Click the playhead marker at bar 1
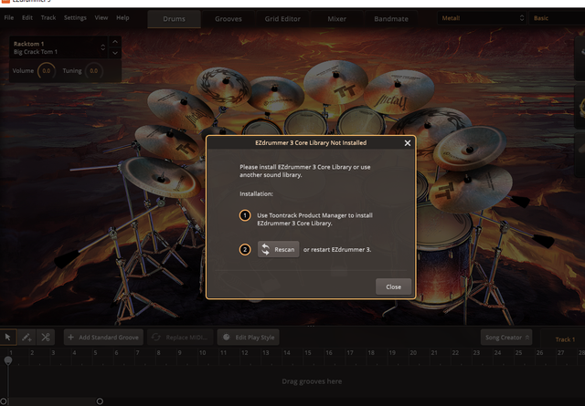Image resolution: width=585 pixels, height=406 pixels. pyautogui.click(x=8, y=360)
